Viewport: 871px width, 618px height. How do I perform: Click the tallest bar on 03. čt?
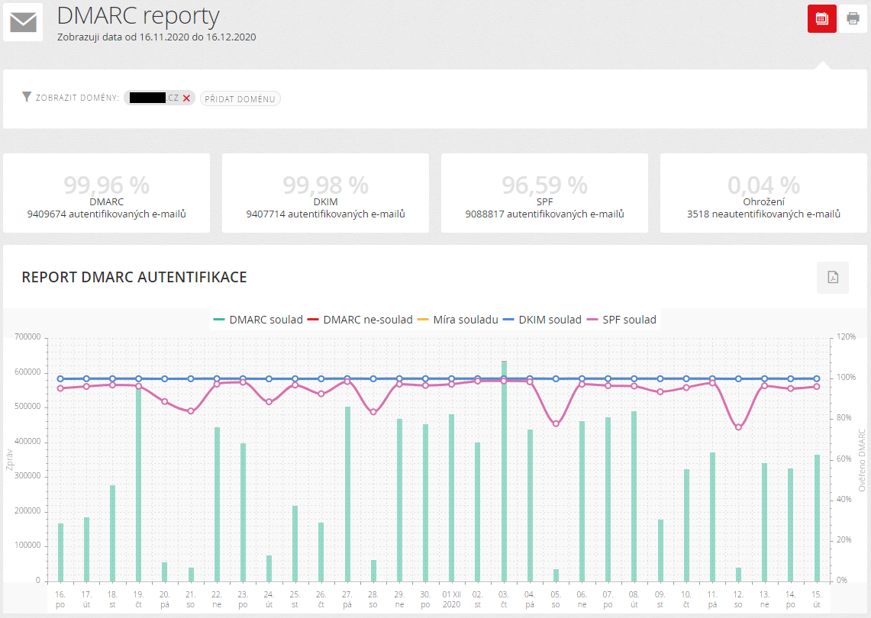point(504,471)
